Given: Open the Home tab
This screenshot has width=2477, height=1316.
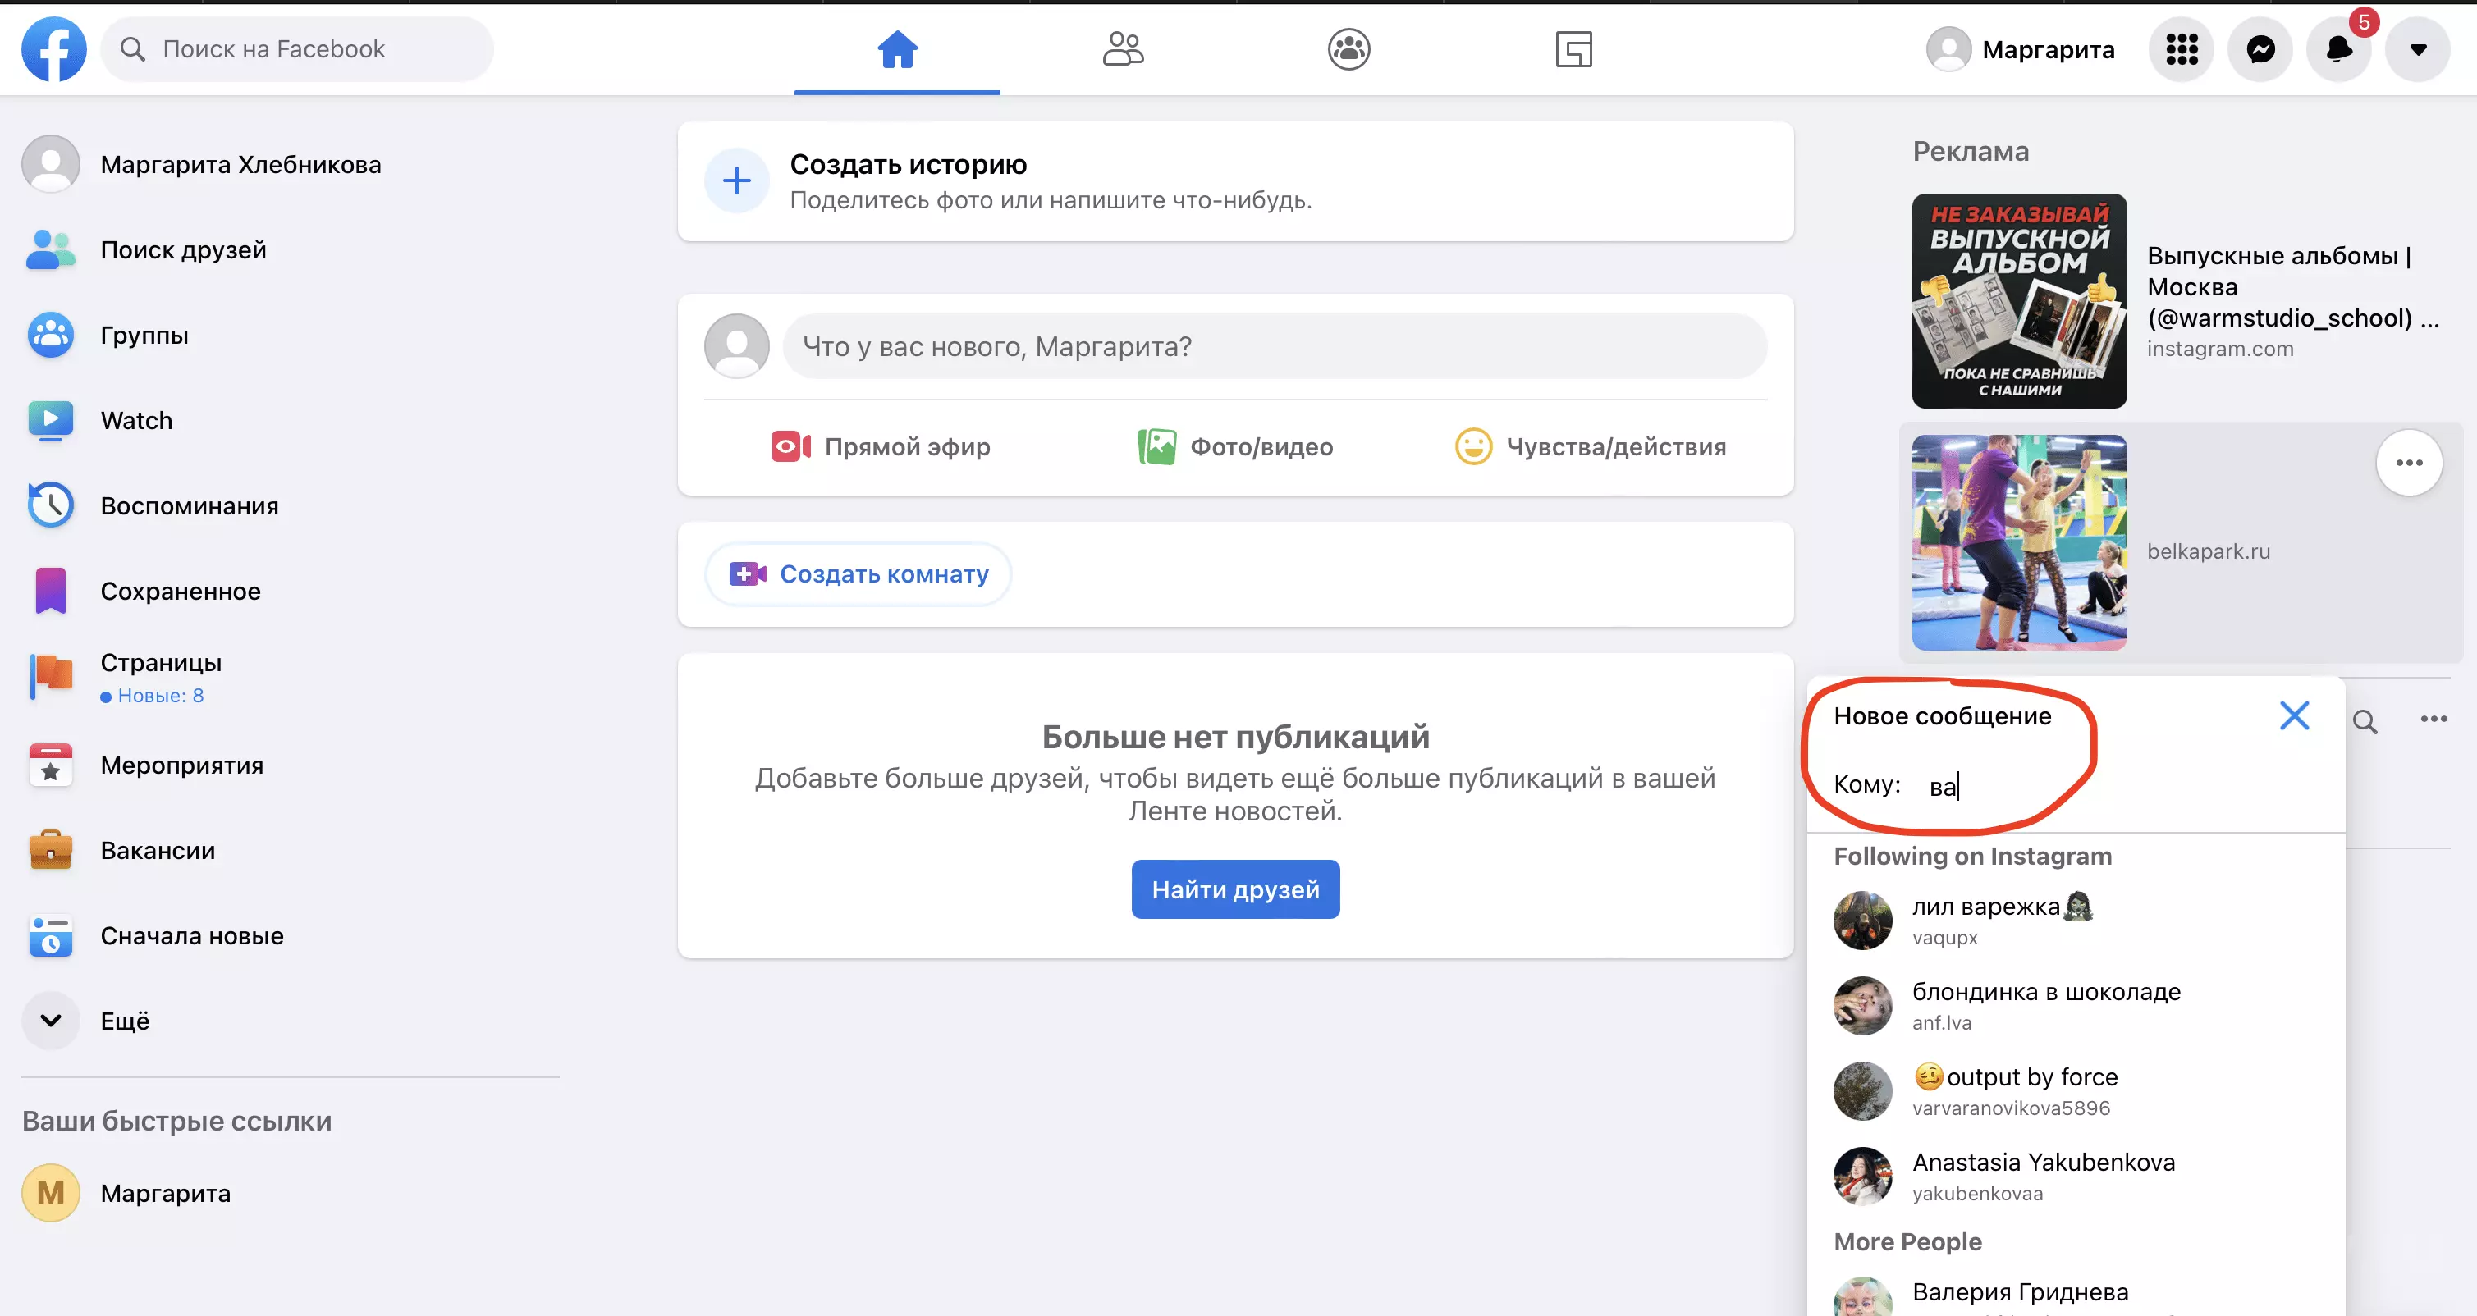Looking at the screenshot, I should tap(897, 49).
